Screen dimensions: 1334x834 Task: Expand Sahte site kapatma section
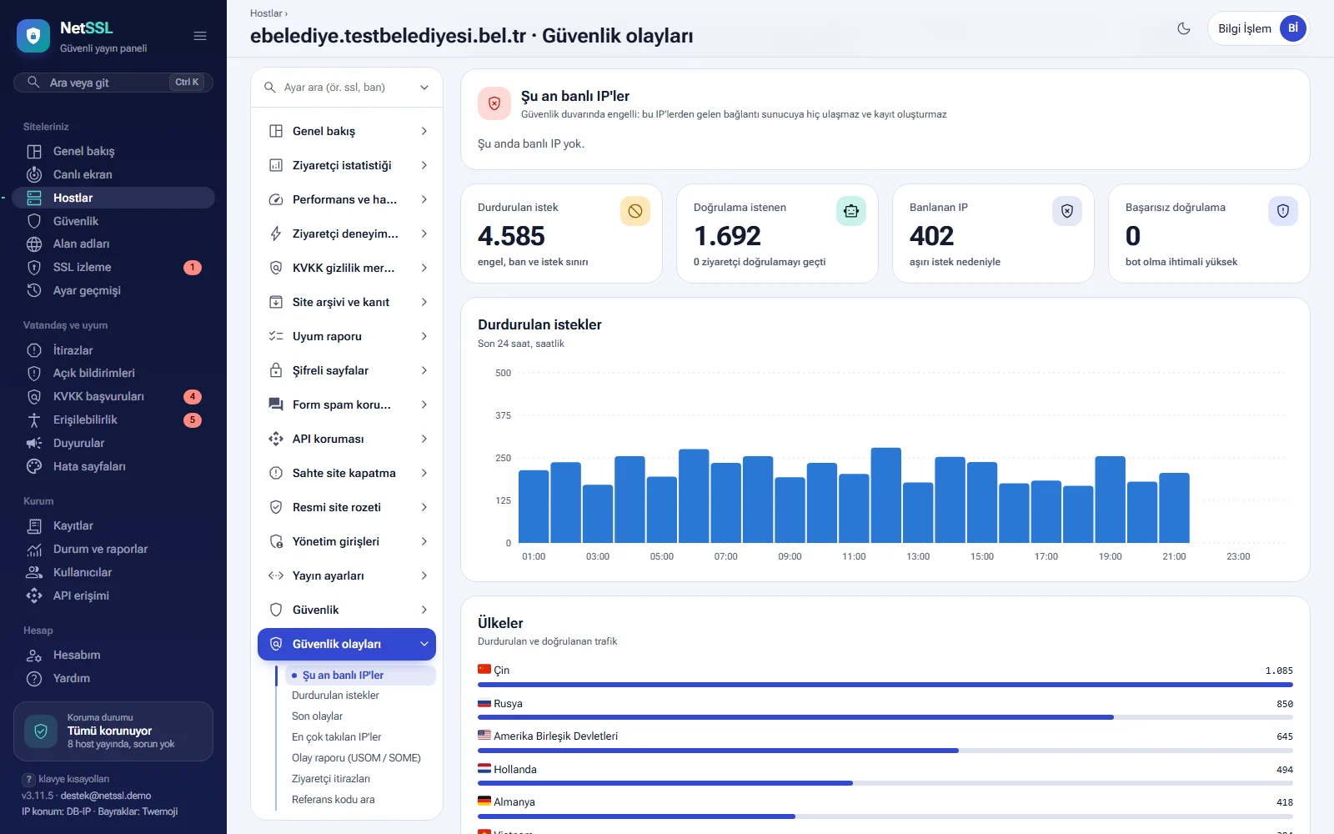(347, 473)
